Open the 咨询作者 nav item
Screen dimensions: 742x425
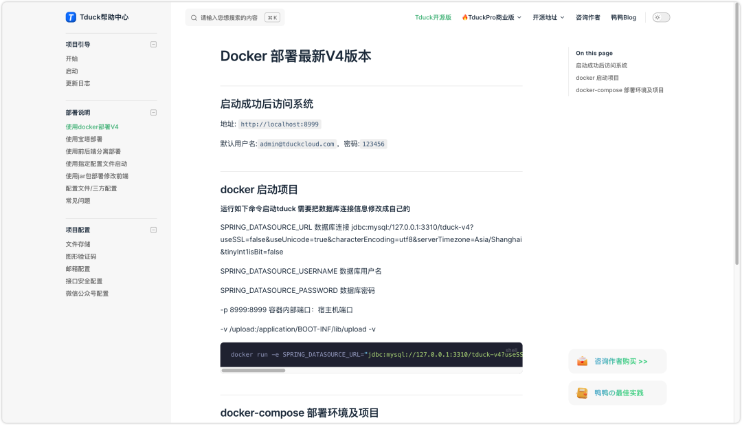tap(587, 17)
